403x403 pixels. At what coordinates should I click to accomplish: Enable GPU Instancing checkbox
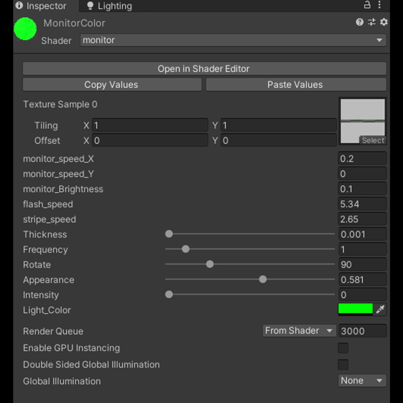(x=343, y=348)
